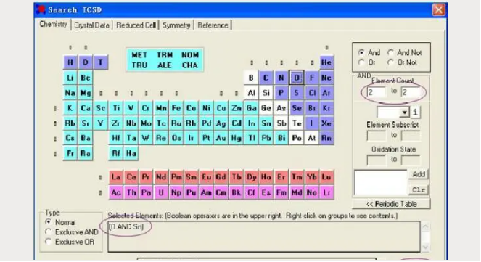The width and height of the screenshot is (481, 262).
Task: Collapse the panel with '<< Periodic Table'
Action: (391, 204)
